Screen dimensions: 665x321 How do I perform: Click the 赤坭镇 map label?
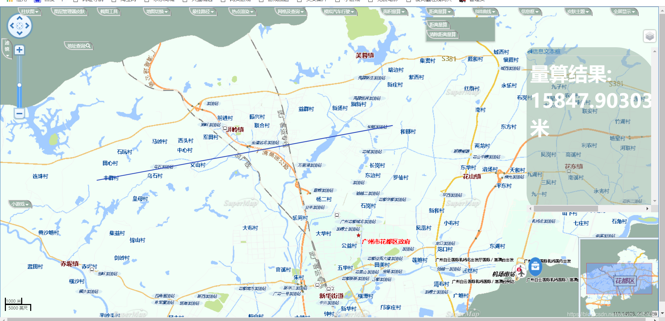point(69,264)
